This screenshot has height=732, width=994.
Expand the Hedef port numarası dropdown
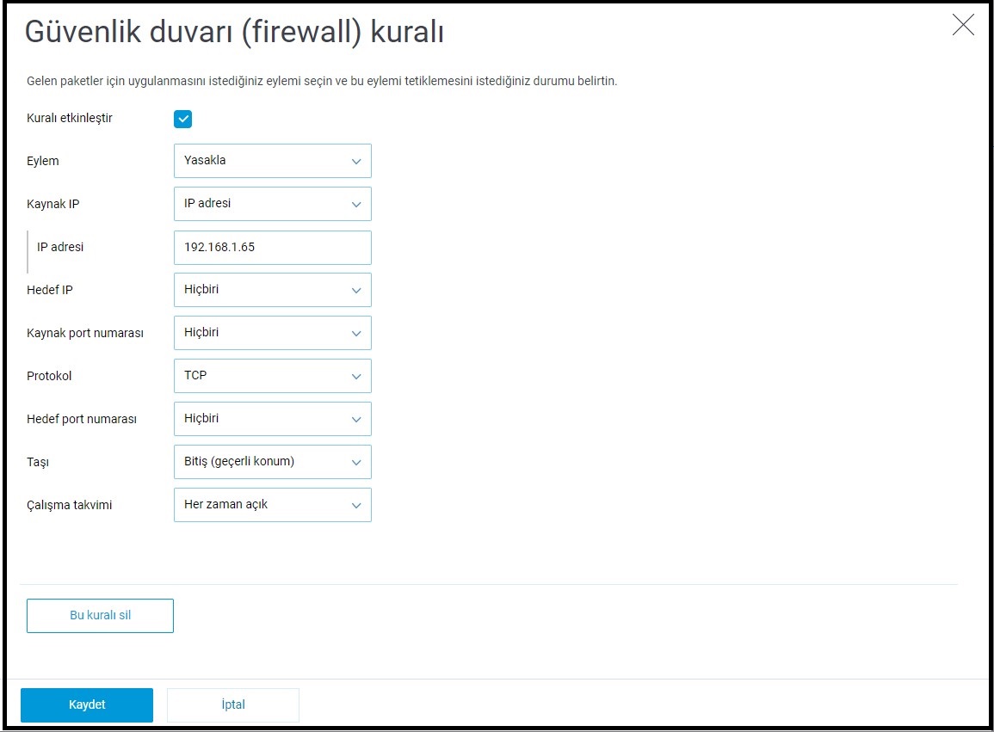click(272, 419)
